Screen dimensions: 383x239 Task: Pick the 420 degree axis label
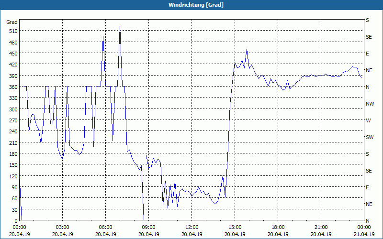tap(13, 65)
